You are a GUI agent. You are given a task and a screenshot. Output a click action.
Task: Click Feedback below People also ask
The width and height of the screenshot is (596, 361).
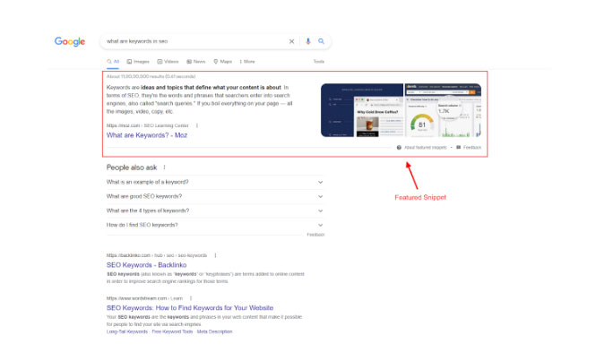[x=315, y=235]
